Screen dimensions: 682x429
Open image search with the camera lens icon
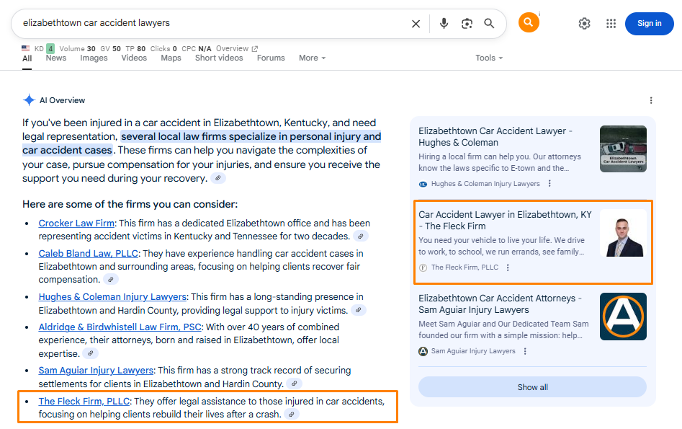coord(467,24)
